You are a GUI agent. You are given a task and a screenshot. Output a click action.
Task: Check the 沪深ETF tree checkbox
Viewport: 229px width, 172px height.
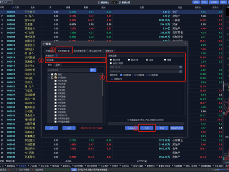point(55,99)
